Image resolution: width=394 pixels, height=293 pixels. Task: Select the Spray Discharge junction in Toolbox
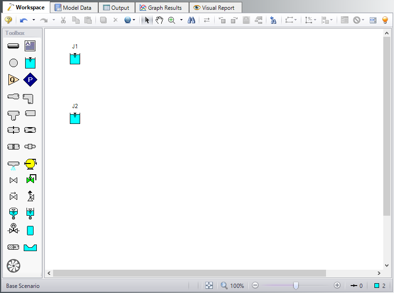click(x=14, y=166)
